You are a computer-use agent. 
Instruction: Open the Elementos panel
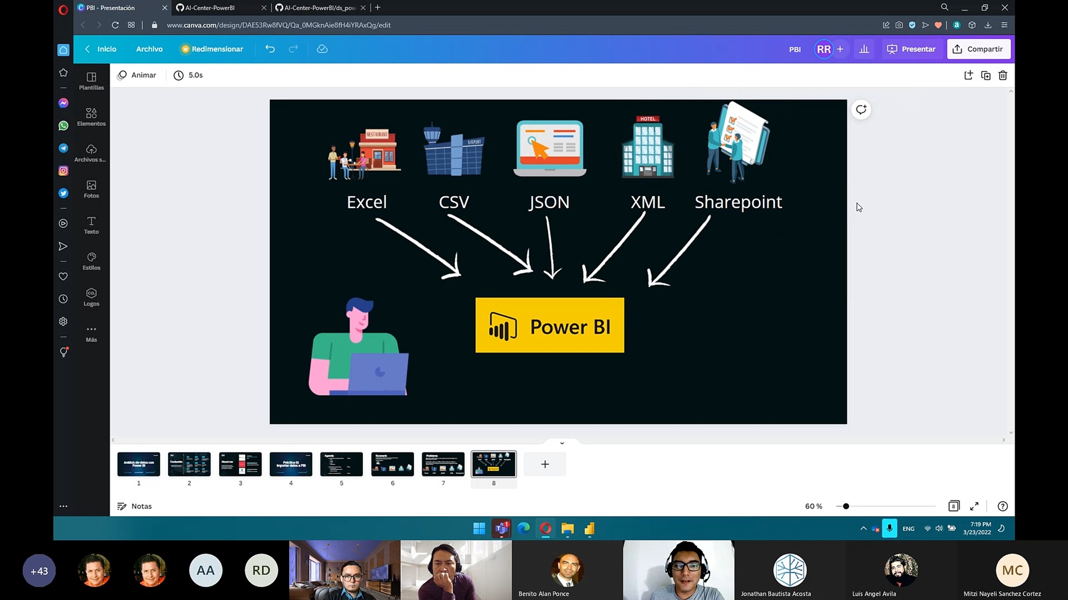(x=91, y=117)
